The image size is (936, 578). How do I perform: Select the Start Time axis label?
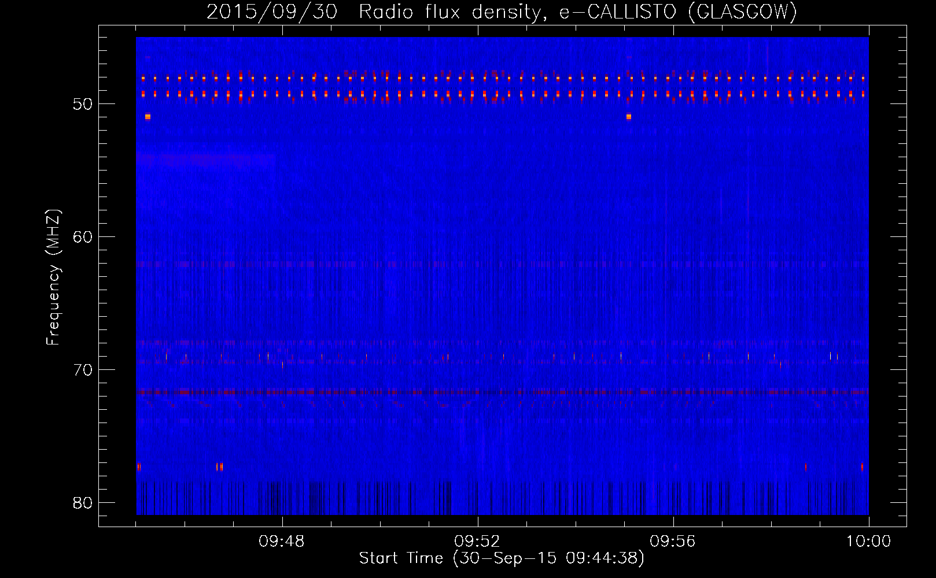[x=502, y=558]
